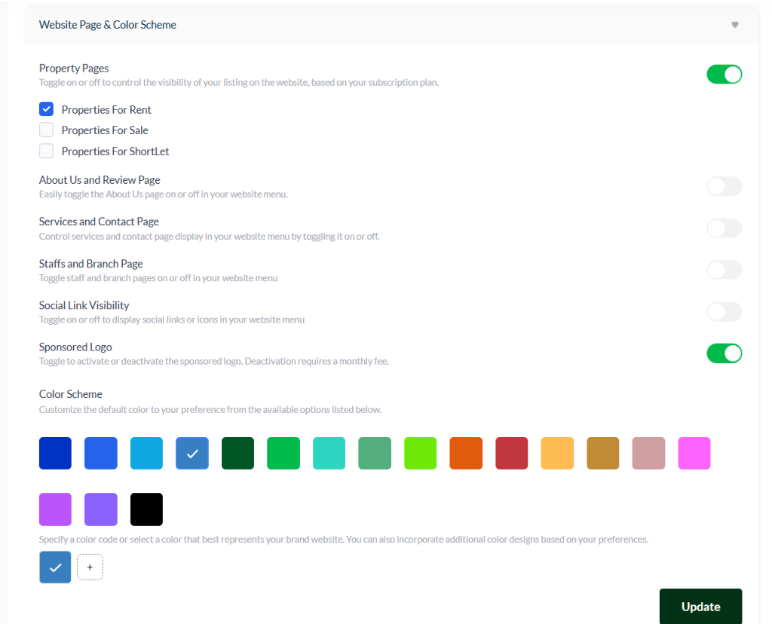Click the plus icon to add custom color
Screen dimensions: 772x624
pyautogui.click(x=90, y=567)
